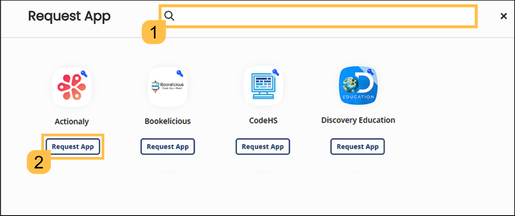The image size is (515, 216).
Task: Click the Request App dialog heading
Action: 69,16
